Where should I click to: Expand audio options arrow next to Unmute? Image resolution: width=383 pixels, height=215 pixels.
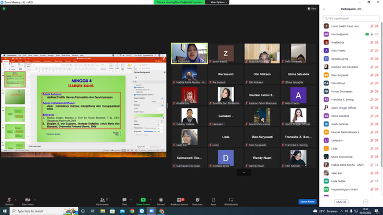click(x=16, y=200)
